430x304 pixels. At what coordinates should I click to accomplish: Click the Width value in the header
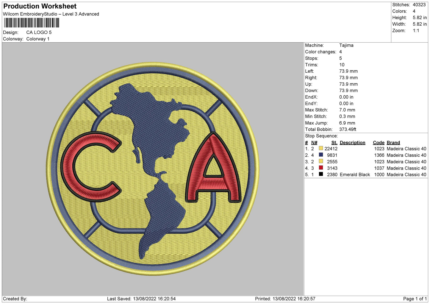(420, 24)
